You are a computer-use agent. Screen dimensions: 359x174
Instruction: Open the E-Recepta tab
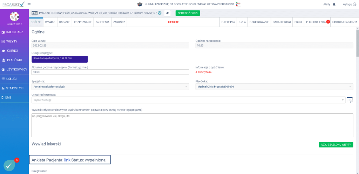[x=228, y=22]
